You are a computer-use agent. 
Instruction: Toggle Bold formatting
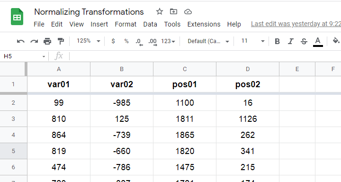(277, 41)
